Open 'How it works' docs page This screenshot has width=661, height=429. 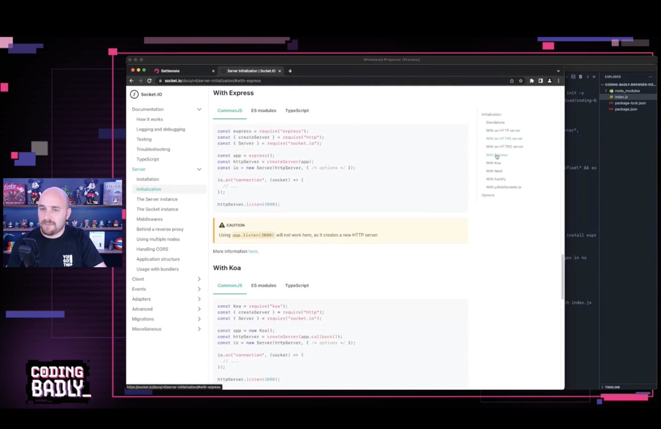coord(150,120)
